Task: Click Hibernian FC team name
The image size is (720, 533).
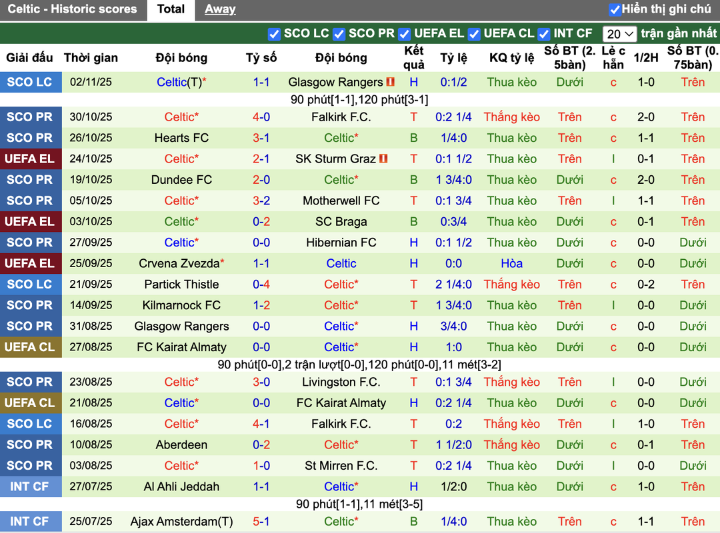Action: [x=341, y=243]
